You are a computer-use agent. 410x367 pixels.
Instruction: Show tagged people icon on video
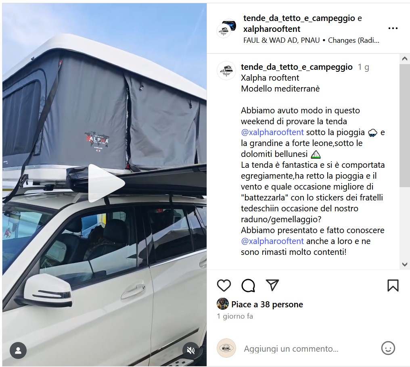click(18, 350)
